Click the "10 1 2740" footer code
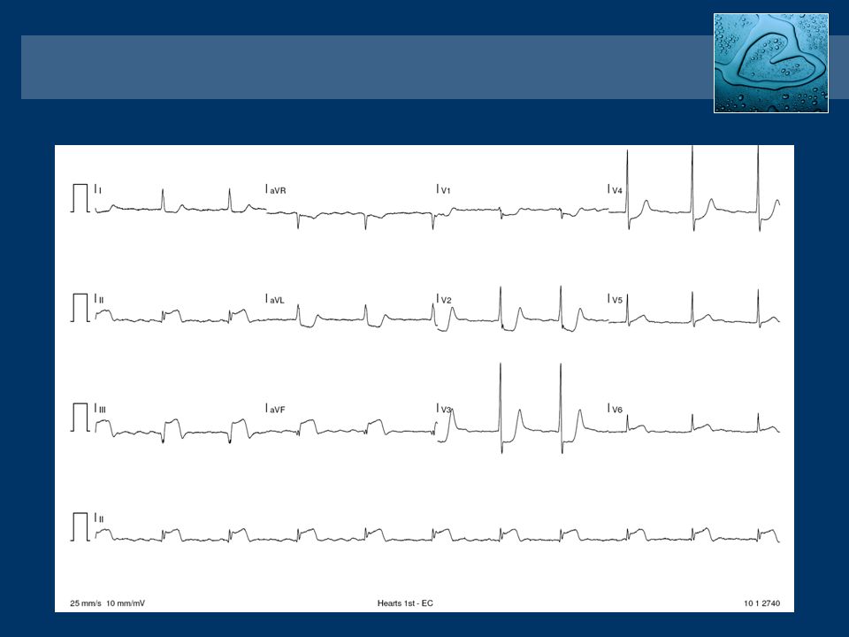 click(x=761, y=603)
